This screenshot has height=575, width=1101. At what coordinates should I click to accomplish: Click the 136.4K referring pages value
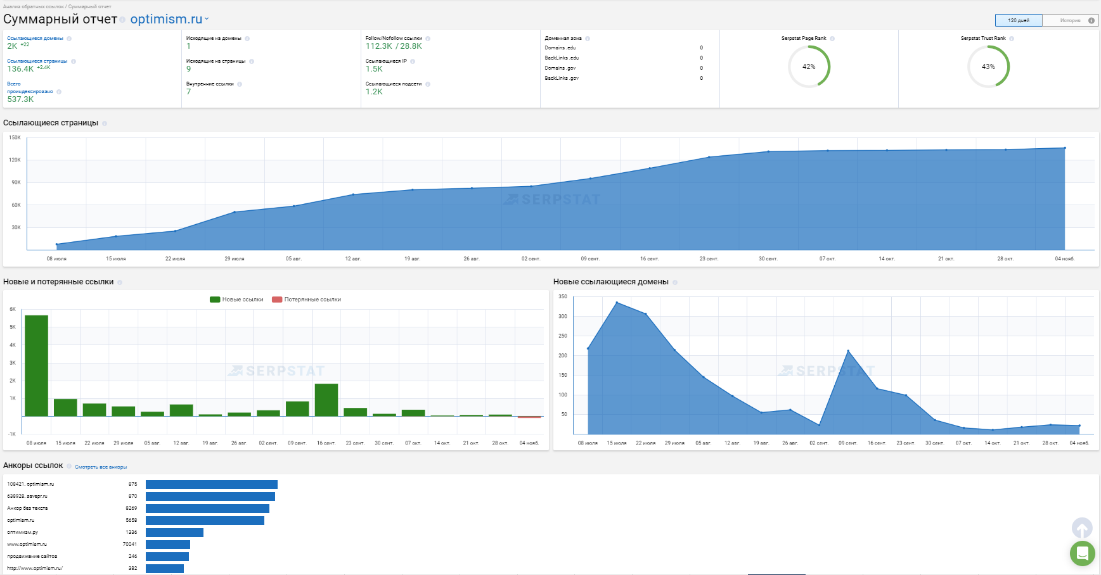point(20,69)
